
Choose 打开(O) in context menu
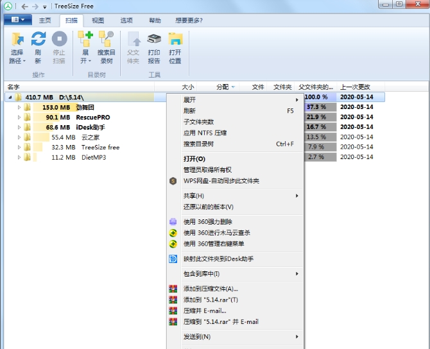(x=236, y=158)
